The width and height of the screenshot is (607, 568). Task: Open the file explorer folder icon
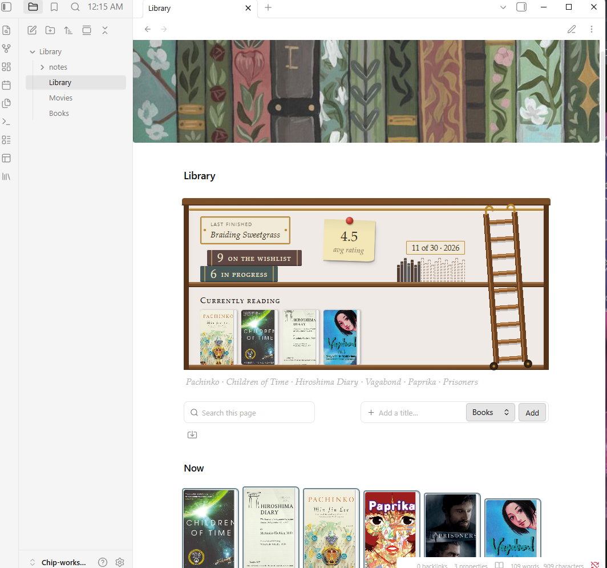pyautogui.click(x=33, y=7)
